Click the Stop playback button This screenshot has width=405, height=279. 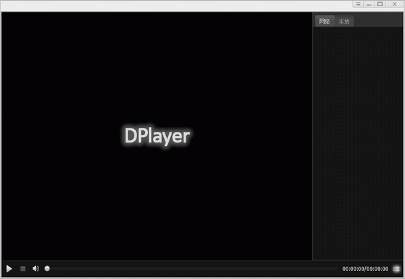pos(23,269)
